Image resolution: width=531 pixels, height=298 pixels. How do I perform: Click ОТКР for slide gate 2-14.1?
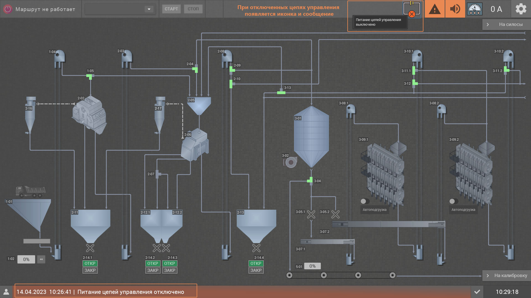[x=90, y=263]
